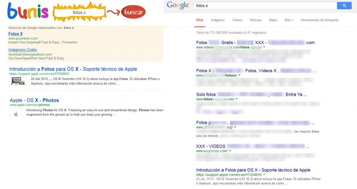The width and height of the screenshot is (357, 189).
Task: Click Anuncios de Google relacionados con text
Action: (41, 28)
